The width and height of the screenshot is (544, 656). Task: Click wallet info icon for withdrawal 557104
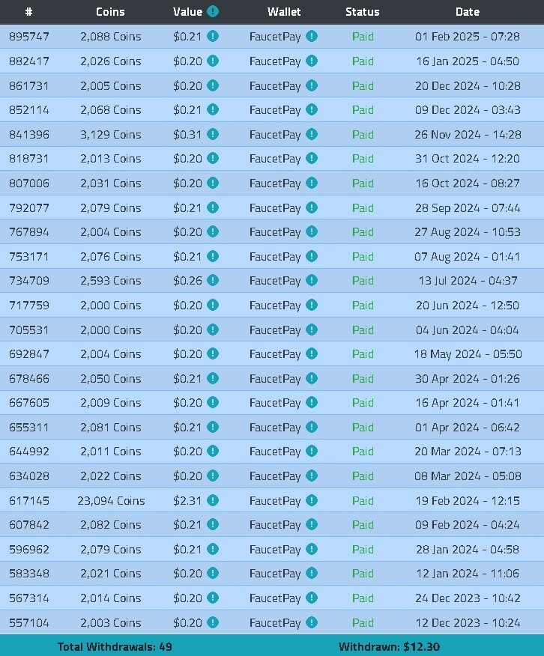[311, 622]
